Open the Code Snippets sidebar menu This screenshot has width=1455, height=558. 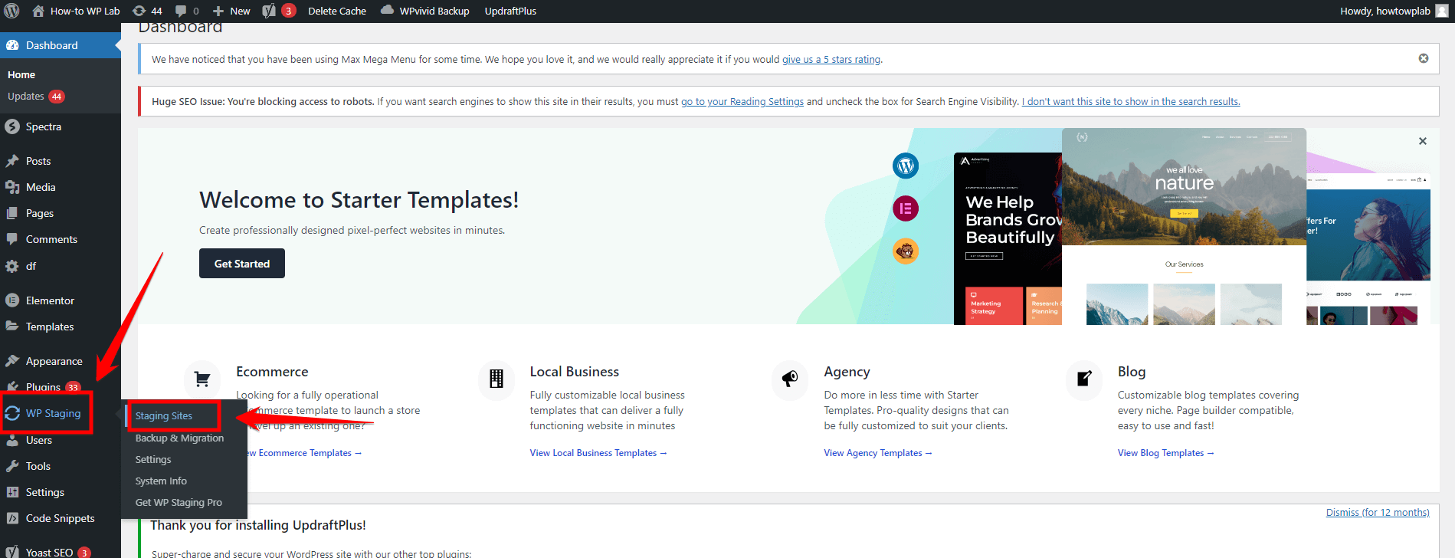coord(60,518)
